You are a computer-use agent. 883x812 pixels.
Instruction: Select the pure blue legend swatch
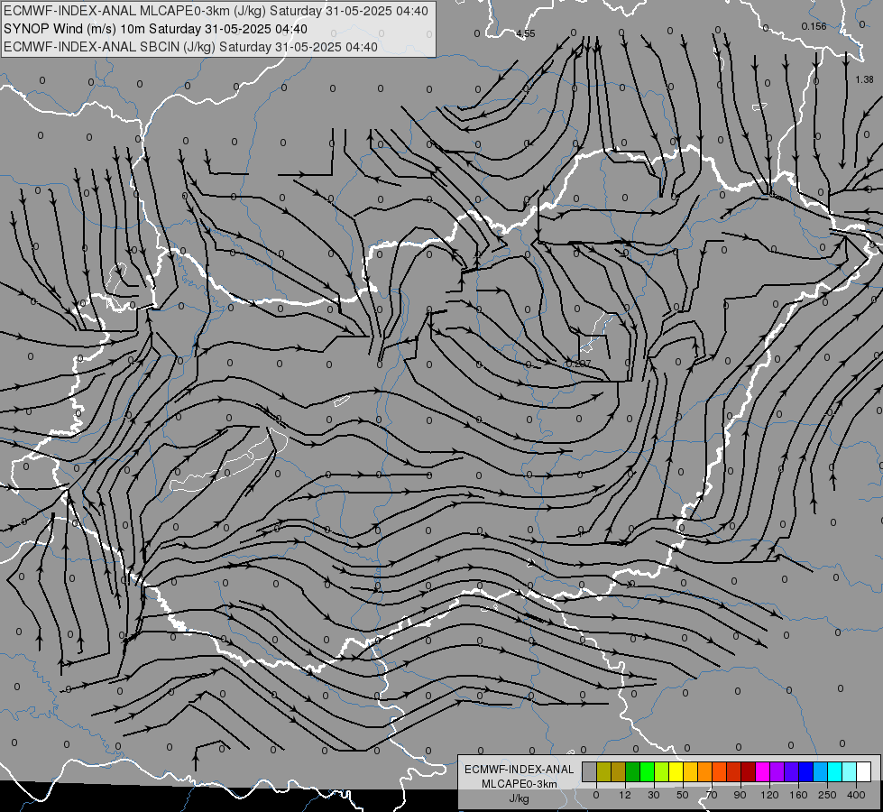[805, 771]
